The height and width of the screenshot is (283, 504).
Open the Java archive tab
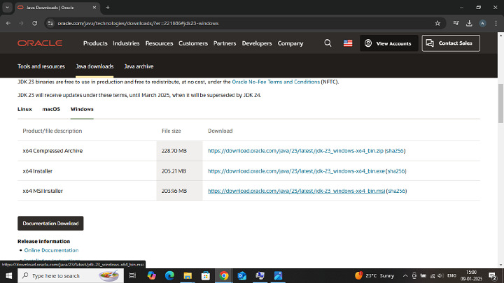pos(139,66)
